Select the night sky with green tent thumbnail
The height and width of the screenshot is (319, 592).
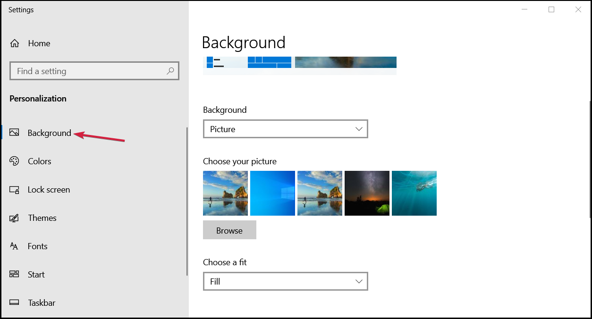pos(367,193)
